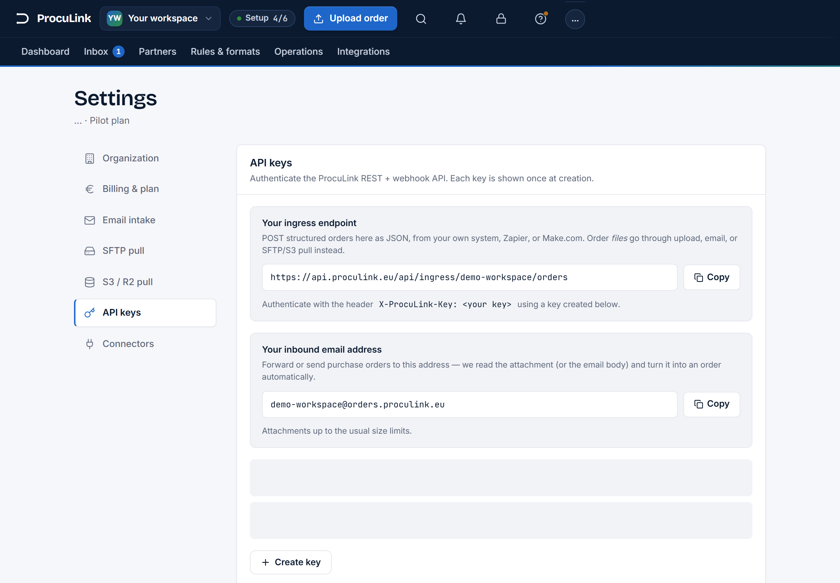This screenshot has height=583, width=840.
Task: Click 'Your ingress endpoint' heading
Action: pos(309,223)
